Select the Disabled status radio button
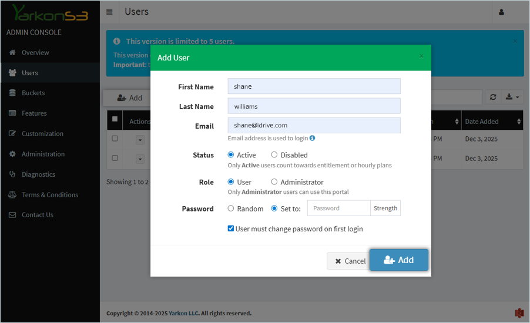This screenshot has width=530, height=323. point(274,155)
